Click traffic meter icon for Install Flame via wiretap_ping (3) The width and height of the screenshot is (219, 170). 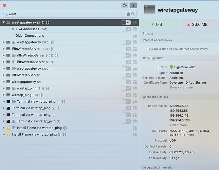(x=135, y=135)
